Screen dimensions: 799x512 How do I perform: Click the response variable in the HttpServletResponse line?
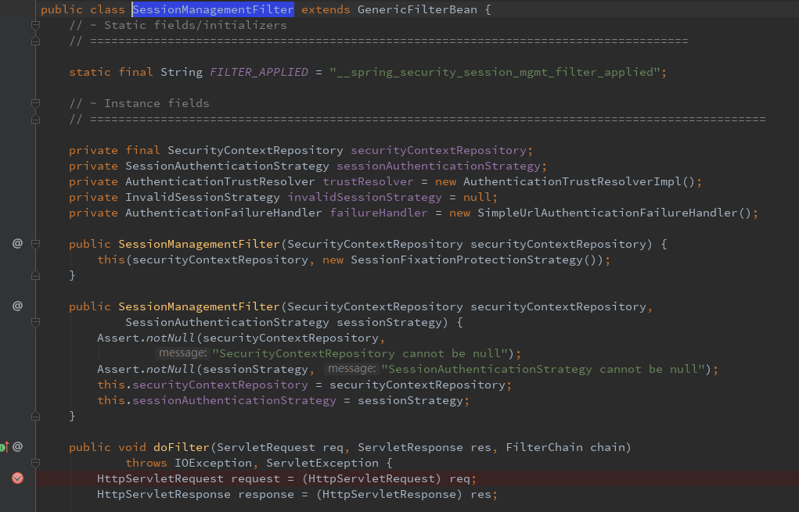[266, 495]
